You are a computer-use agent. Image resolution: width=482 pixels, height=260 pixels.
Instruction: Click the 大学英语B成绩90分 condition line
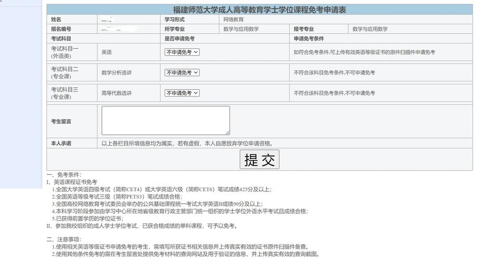pyautogui.click(x=157, y=204)
